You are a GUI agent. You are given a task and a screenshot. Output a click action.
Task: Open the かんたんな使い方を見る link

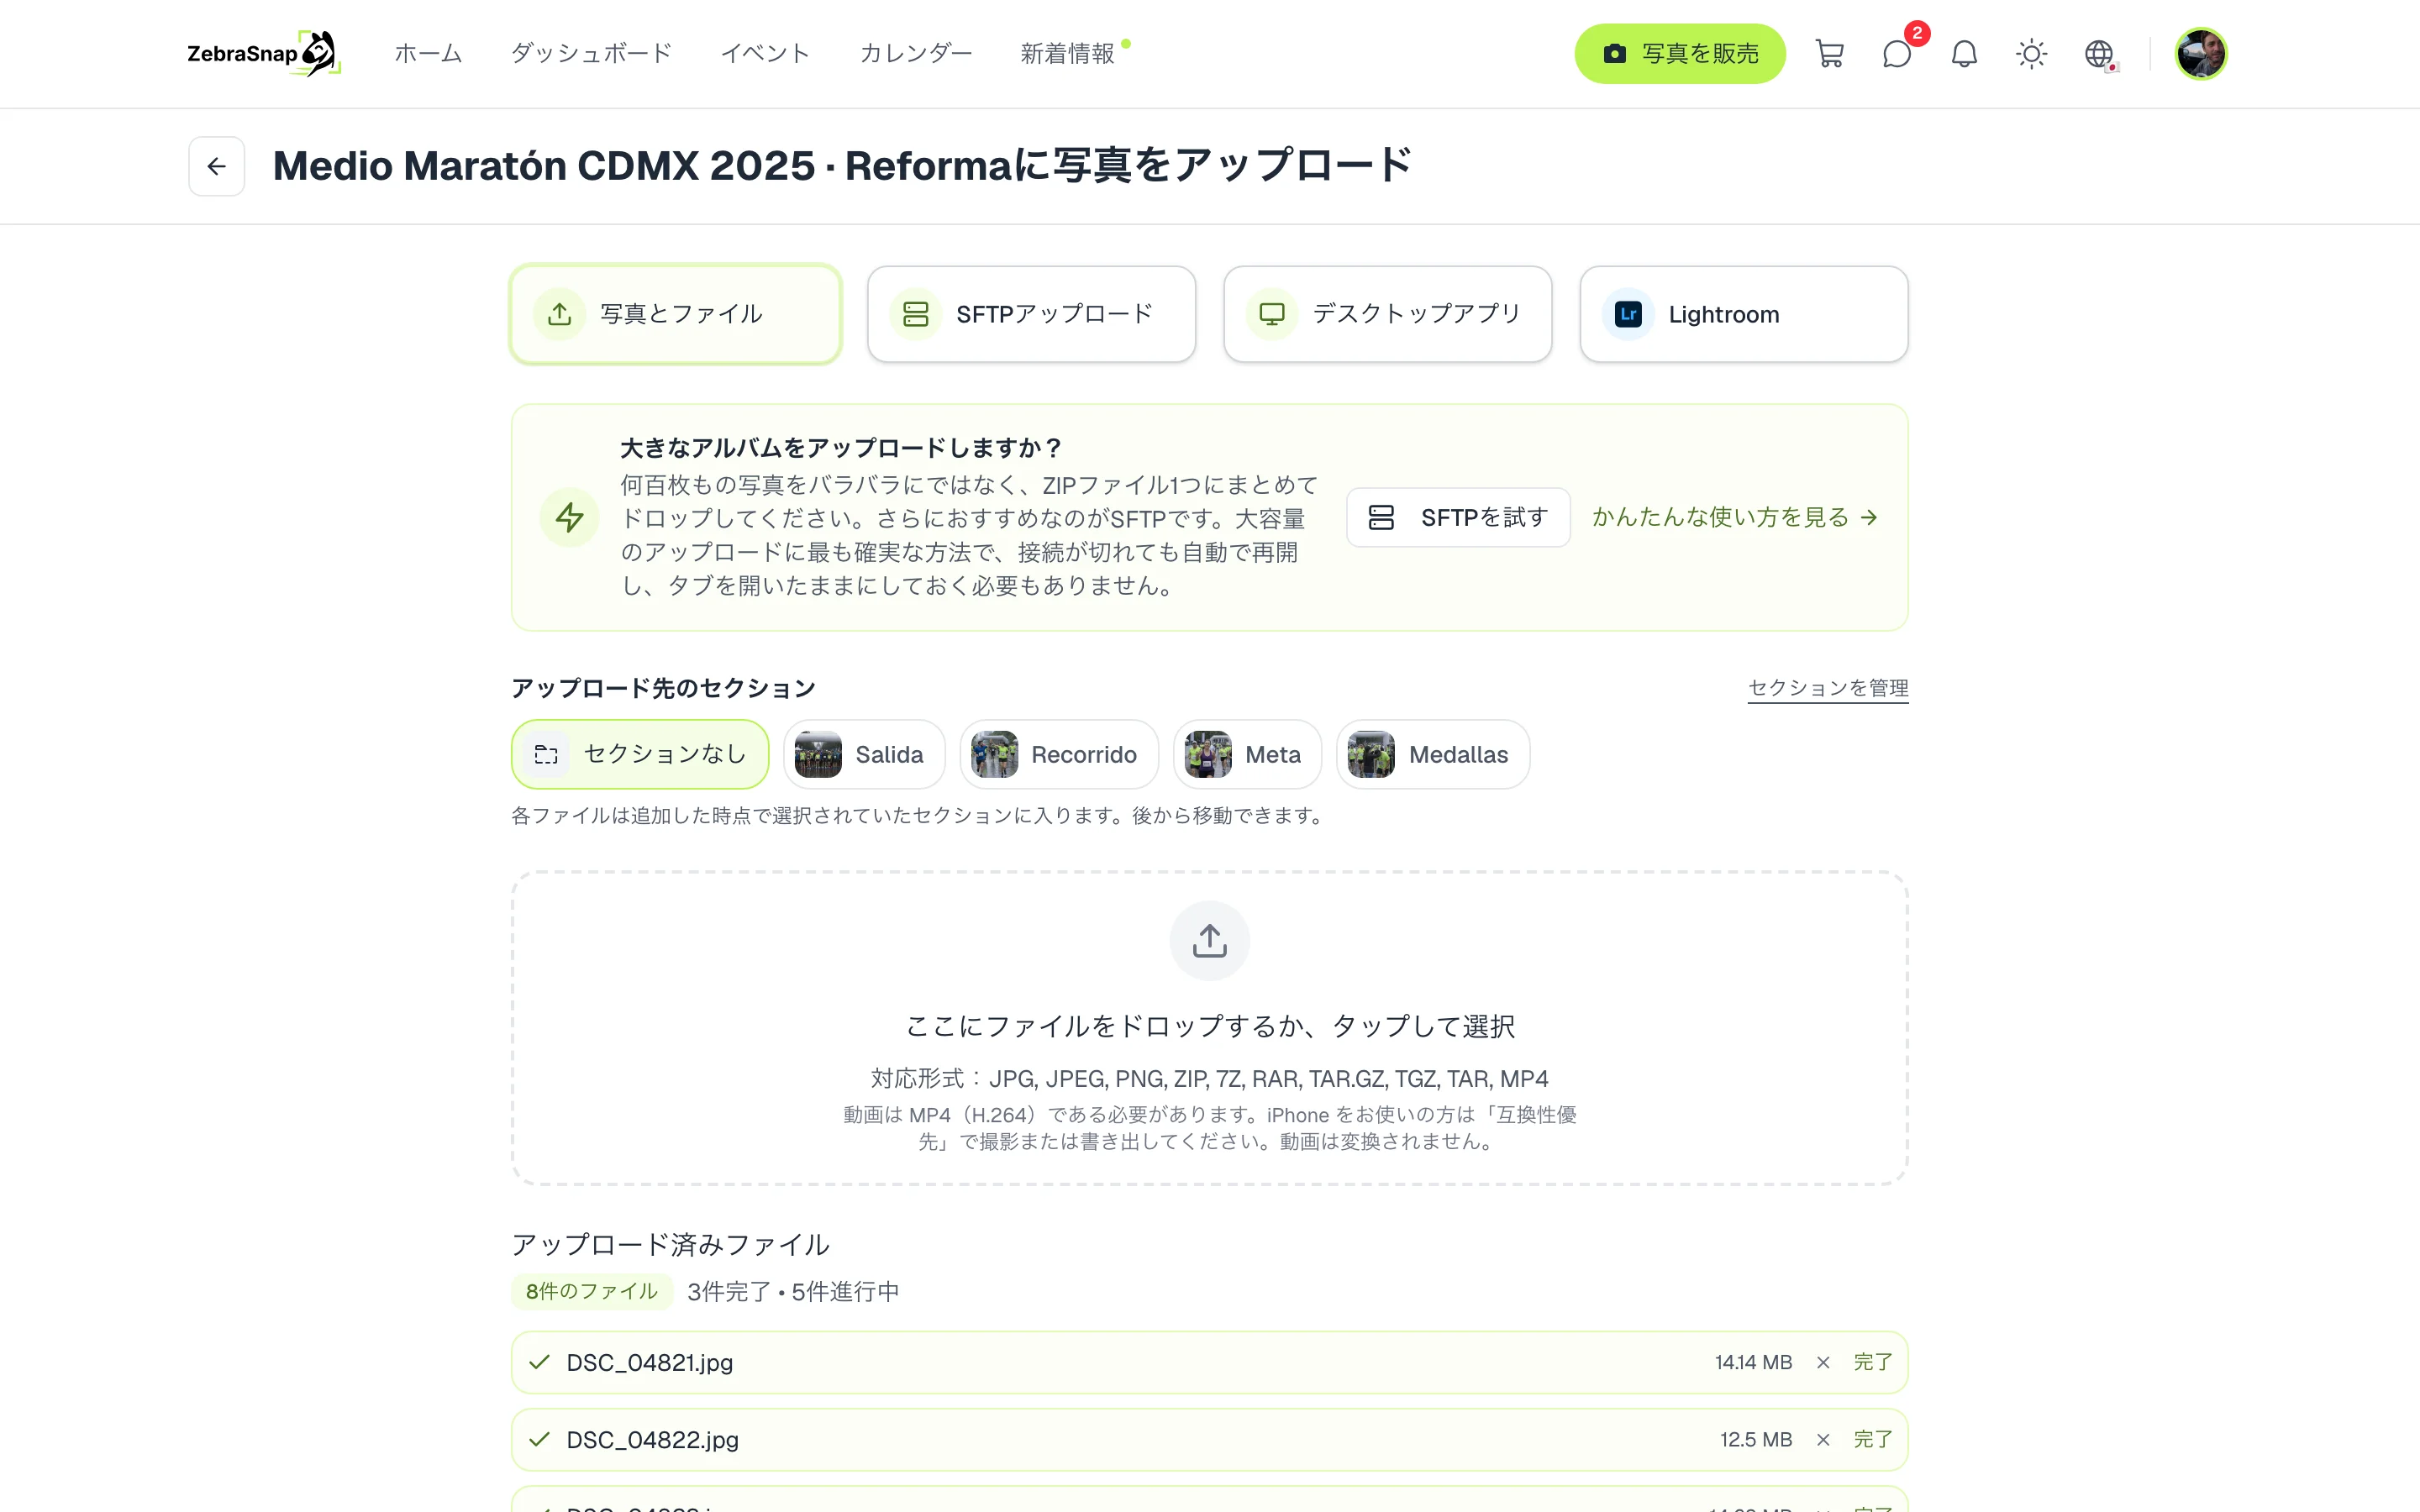tap(1735, 517)
